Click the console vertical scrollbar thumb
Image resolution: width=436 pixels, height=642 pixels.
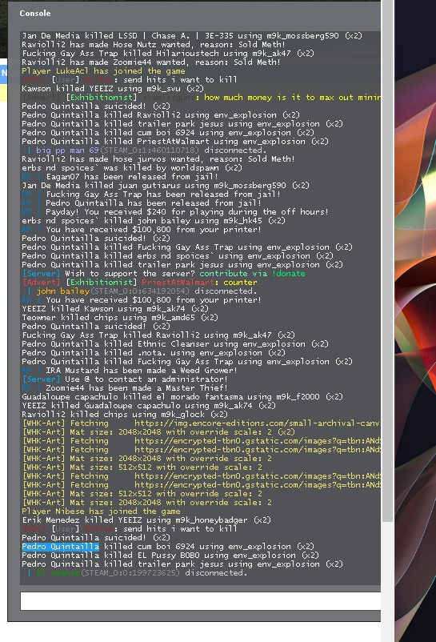click(387, 260)
